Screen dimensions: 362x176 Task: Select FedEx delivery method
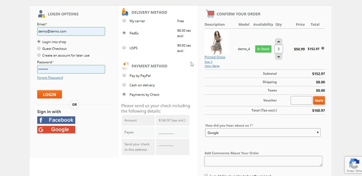(x=124, y=33)
